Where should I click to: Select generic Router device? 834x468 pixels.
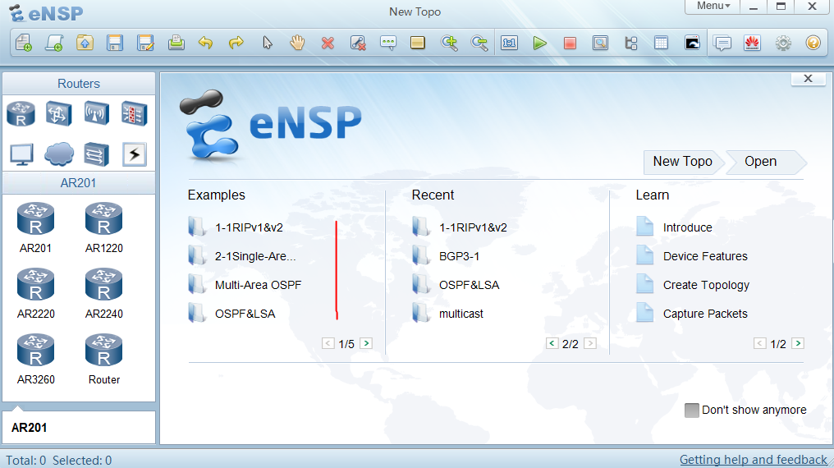pyautogui.click(x=103, y=360)
